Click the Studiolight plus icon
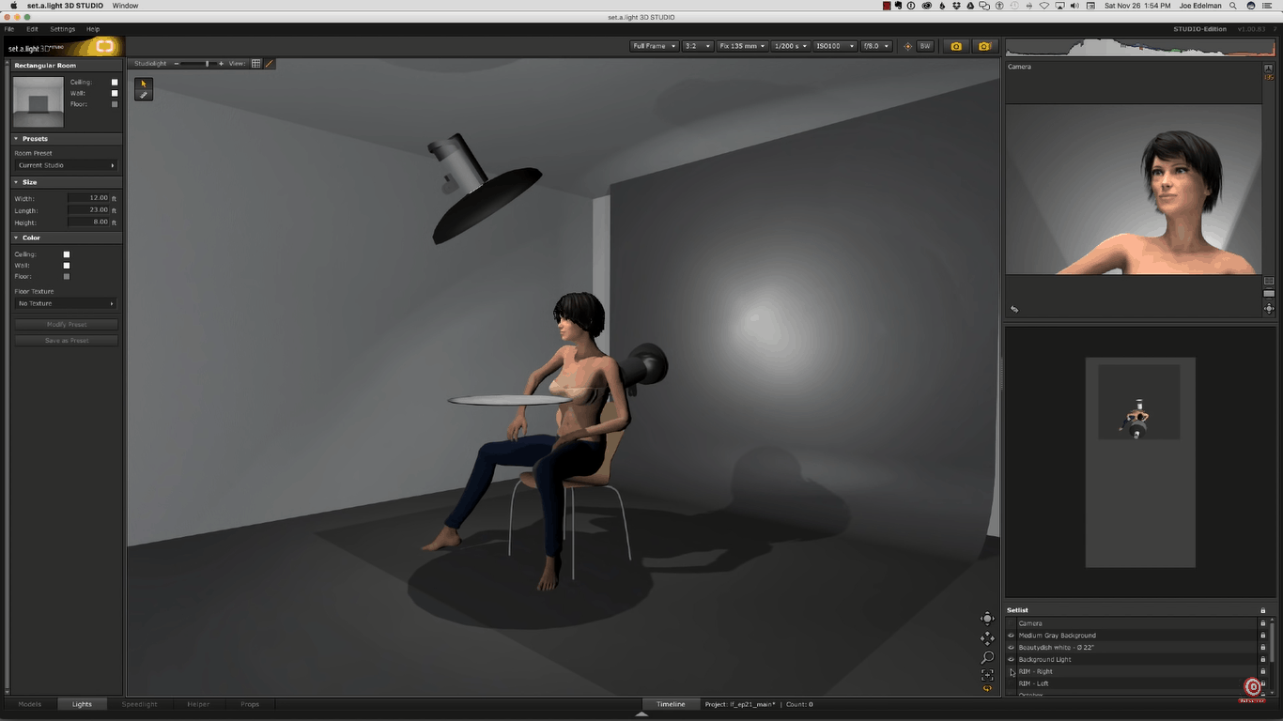Image resolution: width=1283 pixels, height=721 pixels. coord(222,64)
